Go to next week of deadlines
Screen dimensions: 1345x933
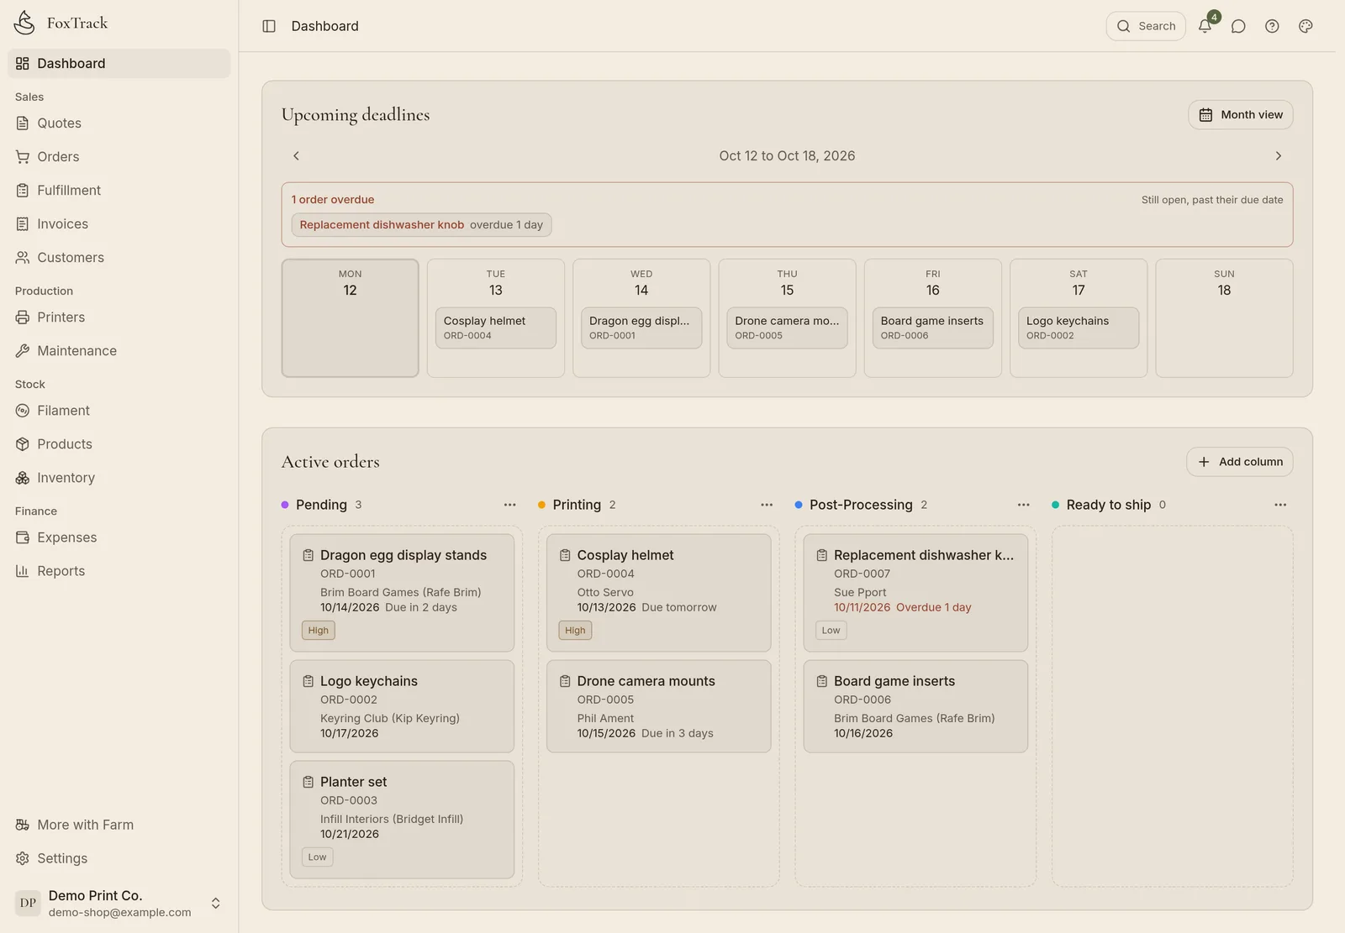(1278, 156)
